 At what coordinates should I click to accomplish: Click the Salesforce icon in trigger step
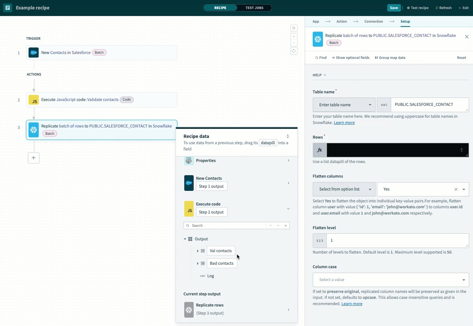click(34, 53)
